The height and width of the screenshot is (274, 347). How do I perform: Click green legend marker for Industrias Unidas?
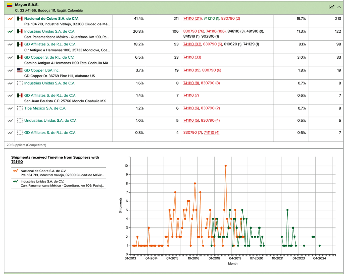[x=15, y=181]
